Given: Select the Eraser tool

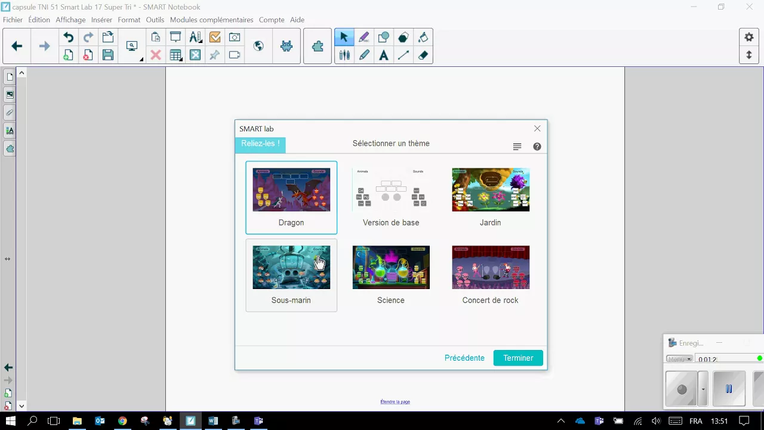Looking at the screenshot, I should (x=423, y=55).
